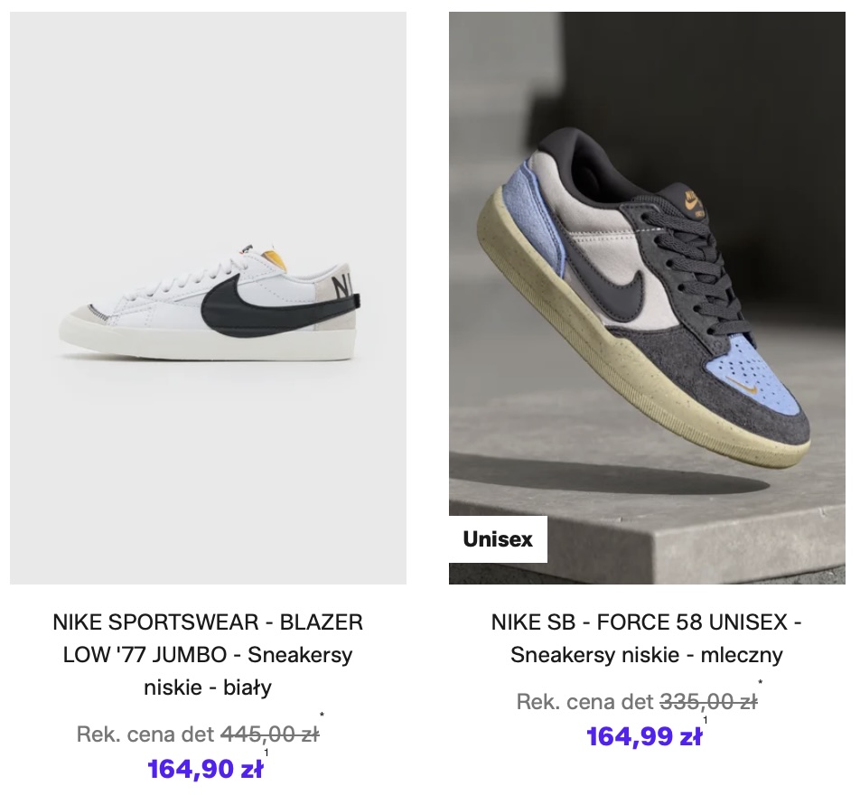Viewport: 860px width, 795px height.
Task: Click footnote marker 1 beside 164,99 zł
Action: (x=706, y=720)
